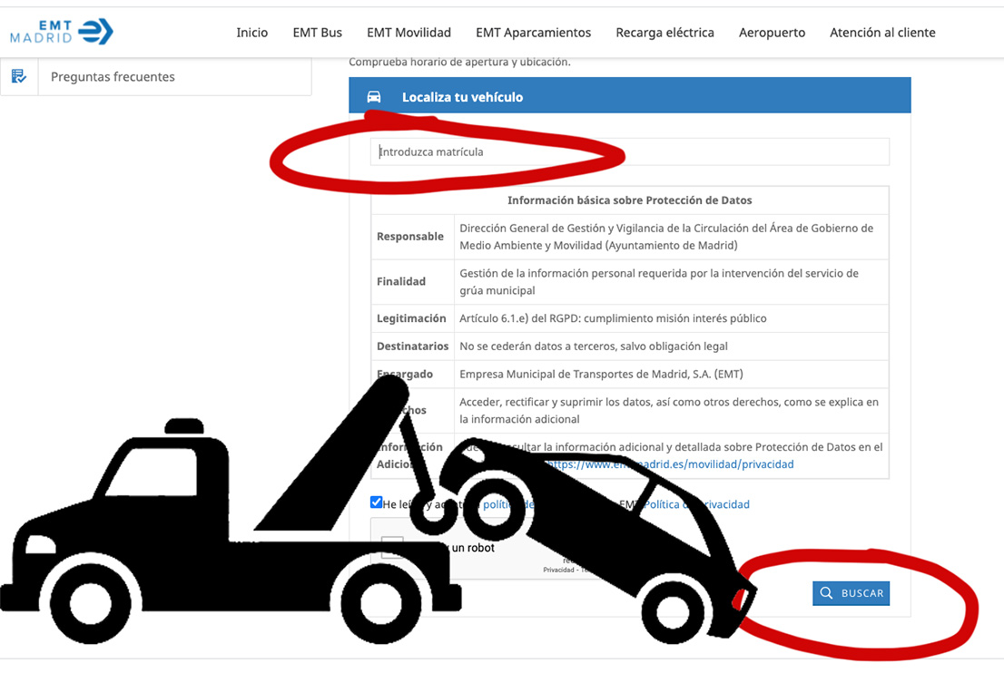Open EMT Movilidad in the navigation bar
The width and height of the screenshot is (1004, 673).
pyautogui.click(x=408, y=33)
